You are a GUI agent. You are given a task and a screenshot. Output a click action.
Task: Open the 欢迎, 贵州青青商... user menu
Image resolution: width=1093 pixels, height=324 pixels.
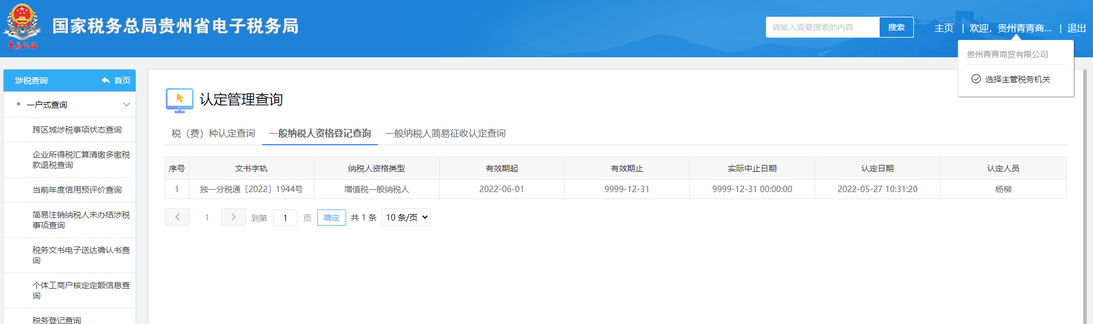click(x=1010, y=28)
